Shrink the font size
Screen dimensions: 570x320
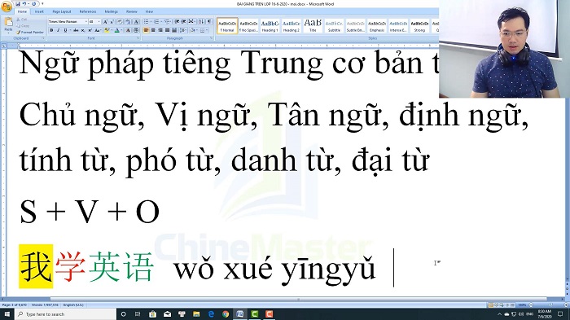[x=112, y=21]
